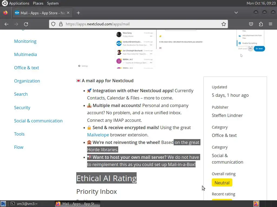Toggle Enable formatting checkbox in screenshot
This screenshot has width=277, height=207.
(x=240, y=43)
